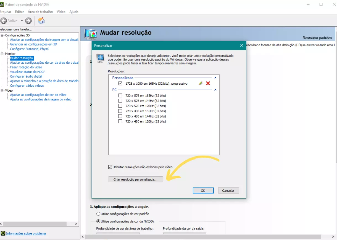This screenshot has width=337, height=240.
Task: Open the Vídeo menu
Action: click(x=61, y=12)
